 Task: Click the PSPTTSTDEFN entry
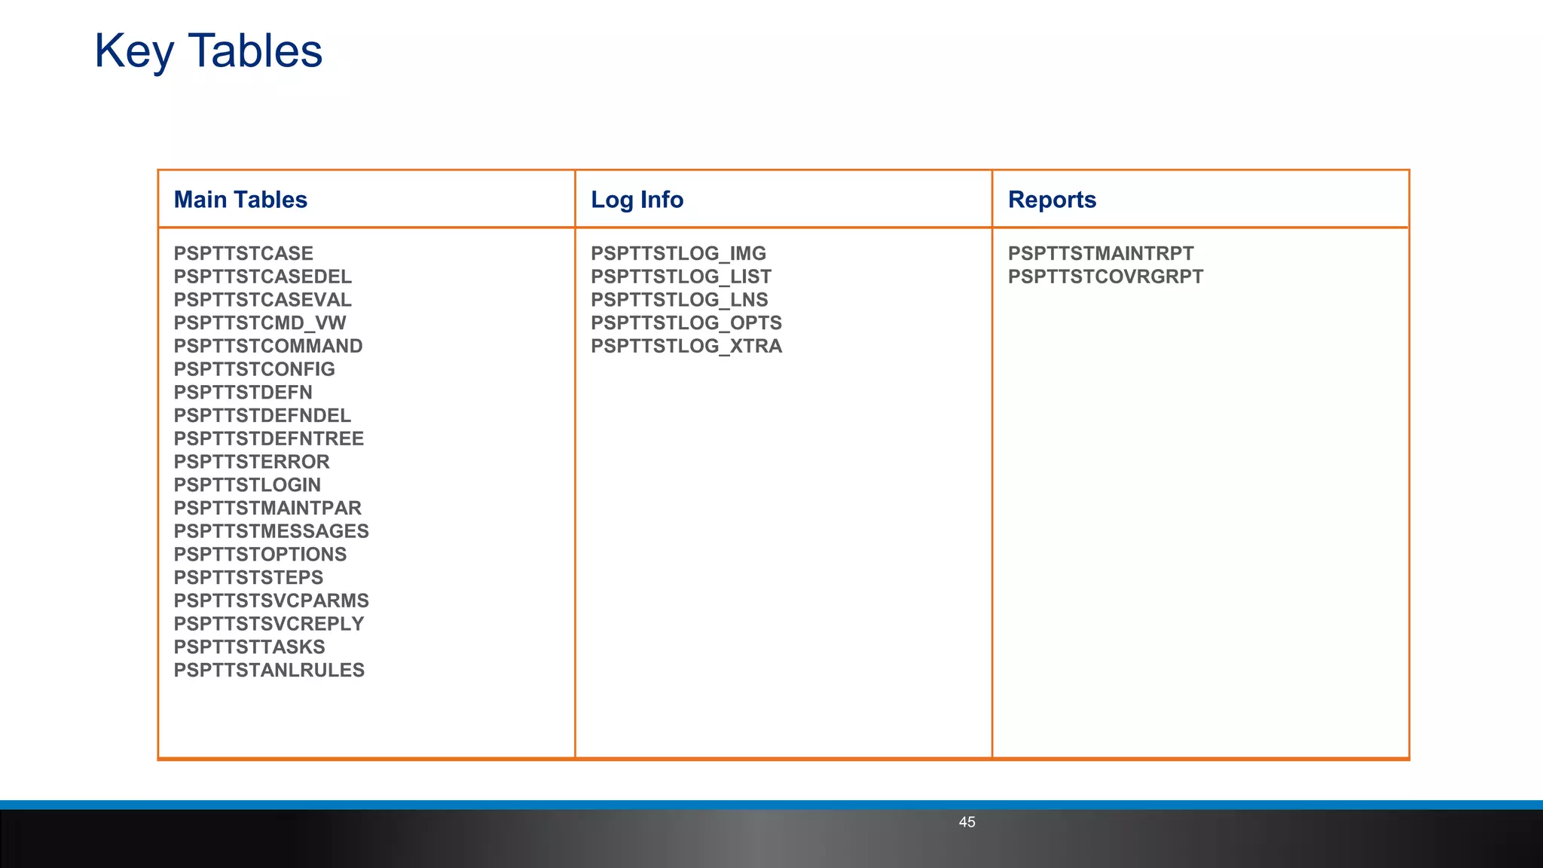tap(243, 393)
